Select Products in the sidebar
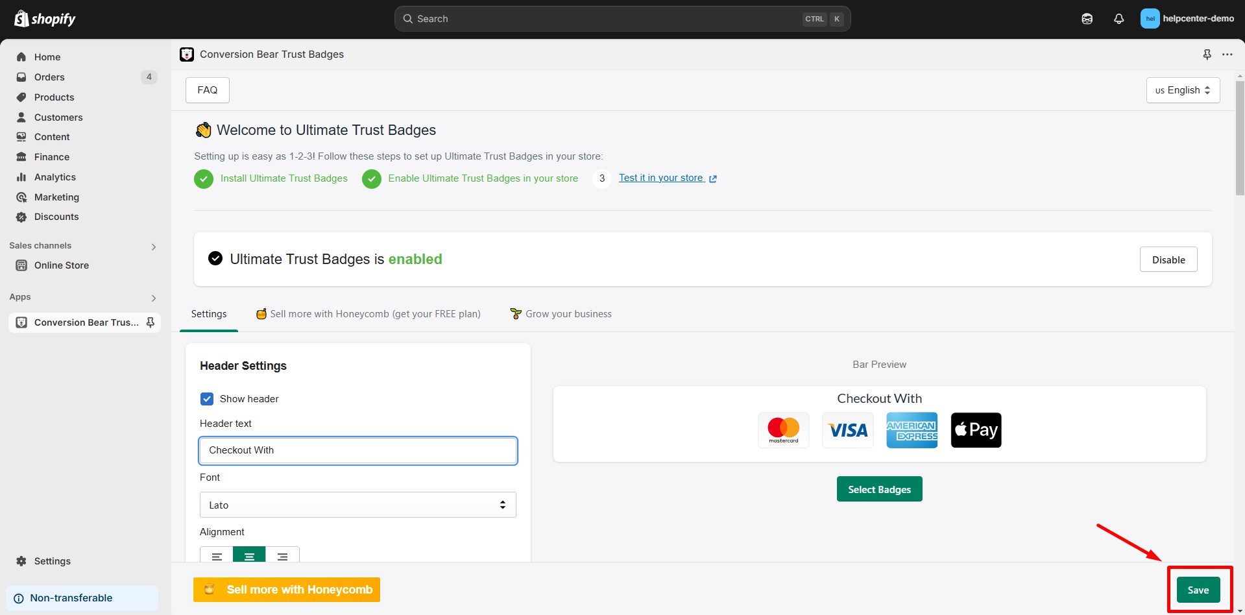 tap(54, 97)
